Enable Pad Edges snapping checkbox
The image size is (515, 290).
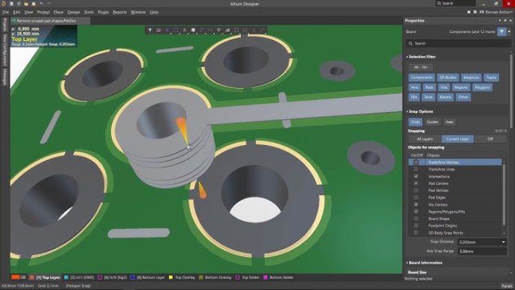416,197
